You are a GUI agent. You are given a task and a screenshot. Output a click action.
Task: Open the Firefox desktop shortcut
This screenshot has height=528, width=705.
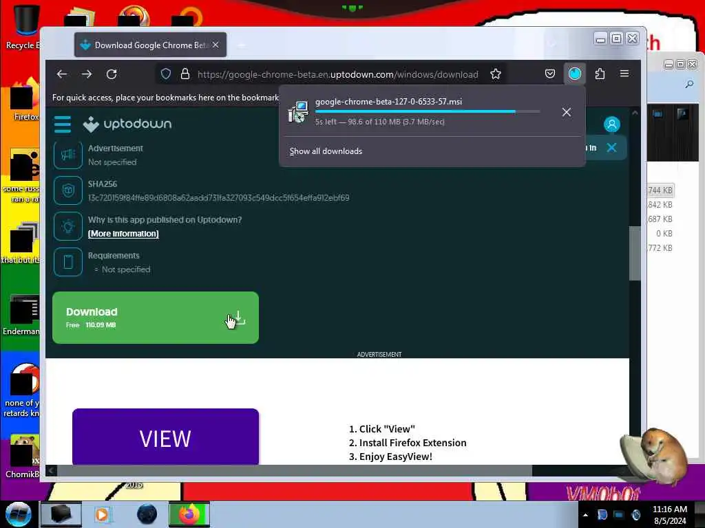pos(23,99)
